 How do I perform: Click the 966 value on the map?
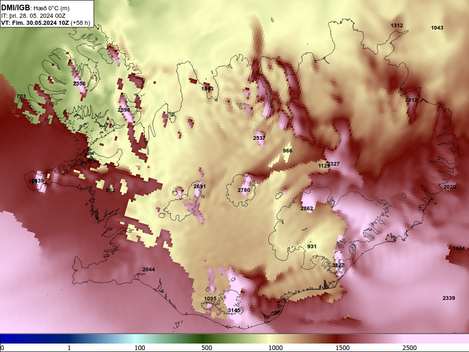287,151
